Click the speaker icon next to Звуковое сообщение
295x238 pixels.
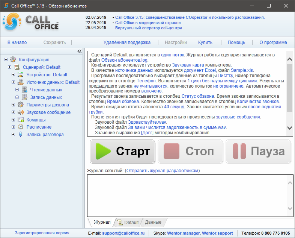(21, 112)
